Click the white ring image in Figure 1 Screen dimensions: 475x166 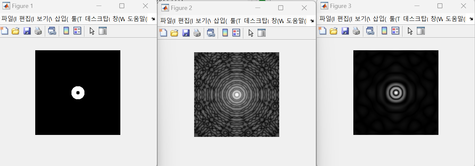click(x=78, y=93)
